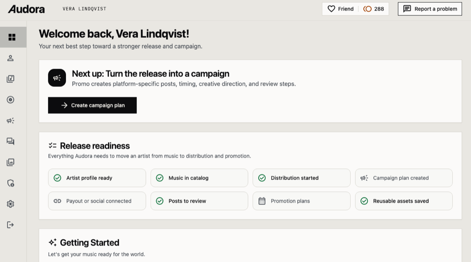Click the Create campaign plan button
The height and width of the screenshot is (262, 471).
pyautogui.click(x=92, y=105)
